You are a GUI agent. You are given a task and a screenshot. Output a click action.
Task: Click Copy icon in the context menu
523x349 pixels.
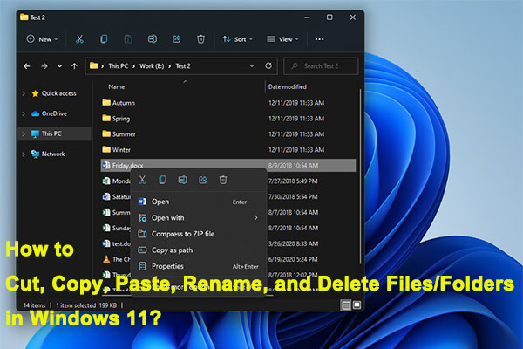pos(162,180)
